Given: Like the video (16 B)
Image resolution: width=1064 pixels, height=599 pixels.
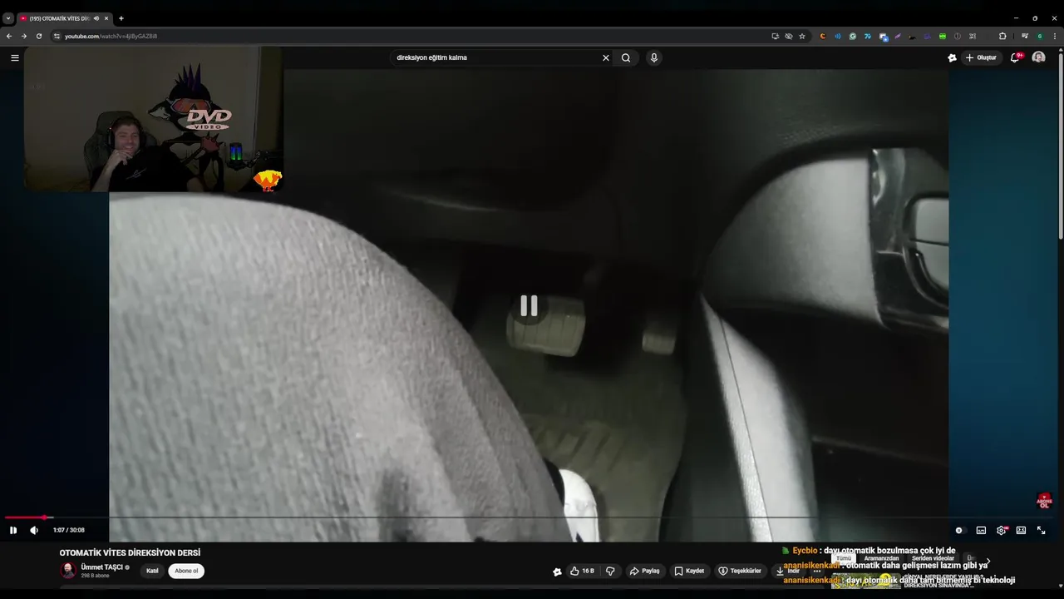Looking at the screenshot, I should click(582, 571).
